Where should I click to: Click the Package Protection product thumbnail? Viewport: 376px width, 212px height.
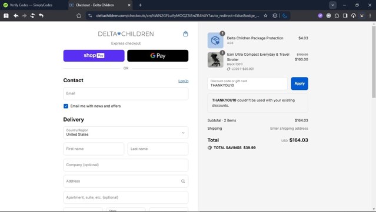point(215,41)
